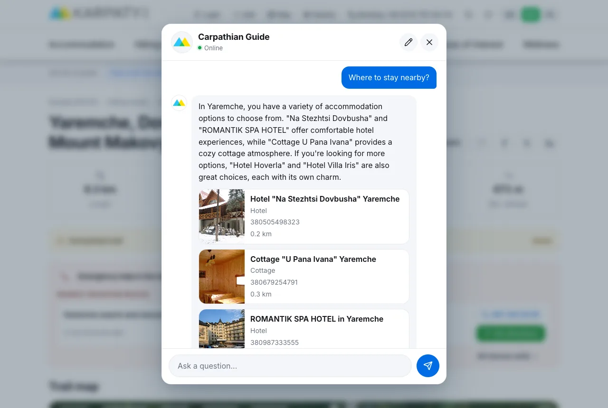
Task: Click the "Where to stay nearby?" message bubble
Action: coord(389,77)
